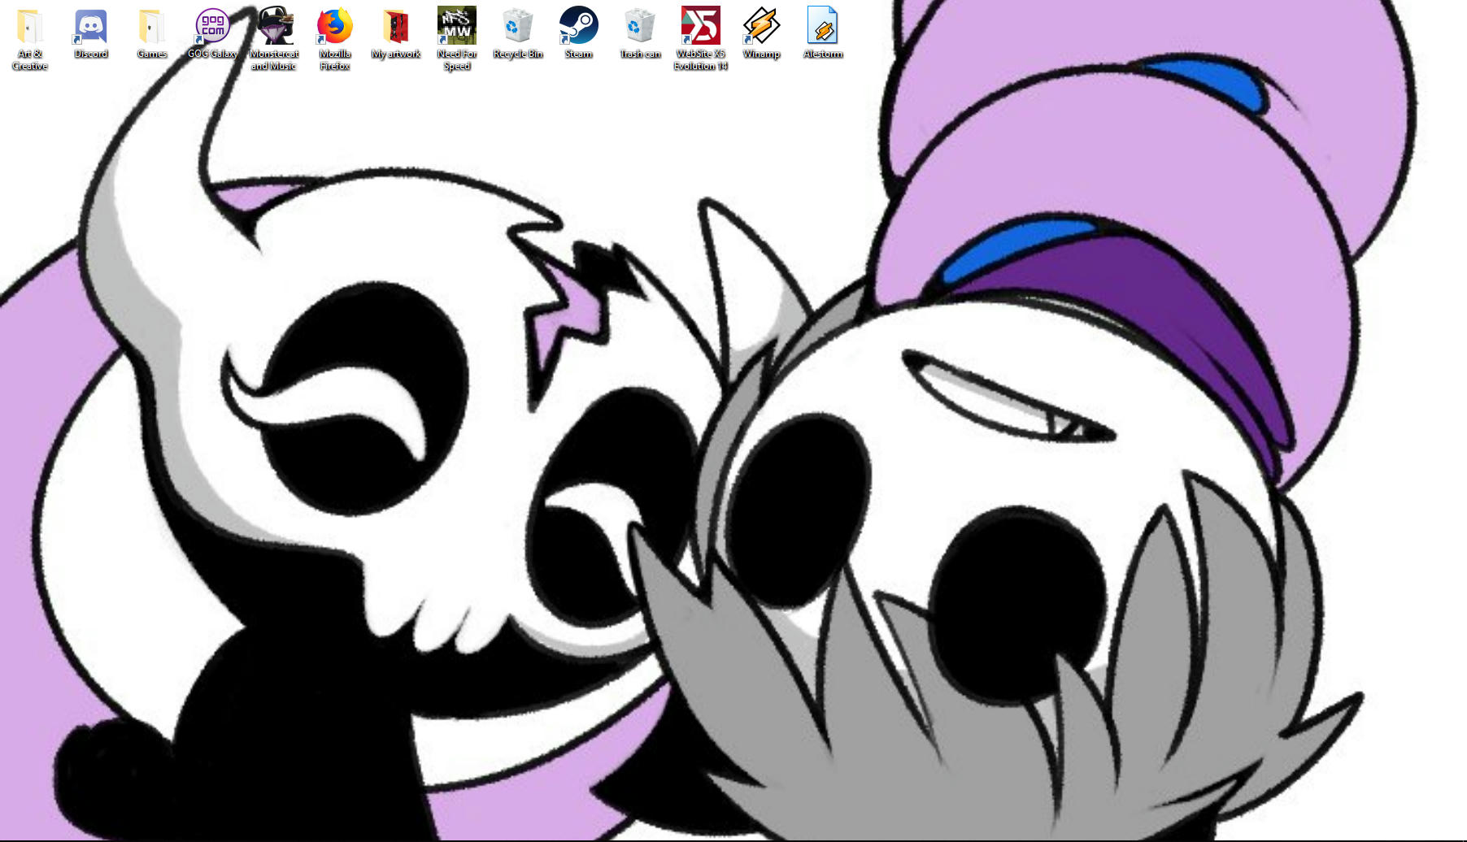The image size is (1467, 842).
Task: Open the My artwork folder icon
Action: [x=396, y=27]
